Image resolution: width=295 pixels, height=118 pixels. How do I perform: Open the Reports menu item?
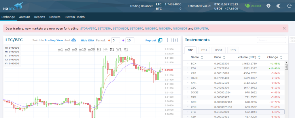coord(39,17)
